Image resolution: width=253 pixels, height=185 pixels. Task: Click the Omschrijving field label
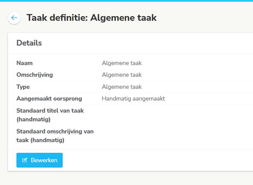pos(35,75)
